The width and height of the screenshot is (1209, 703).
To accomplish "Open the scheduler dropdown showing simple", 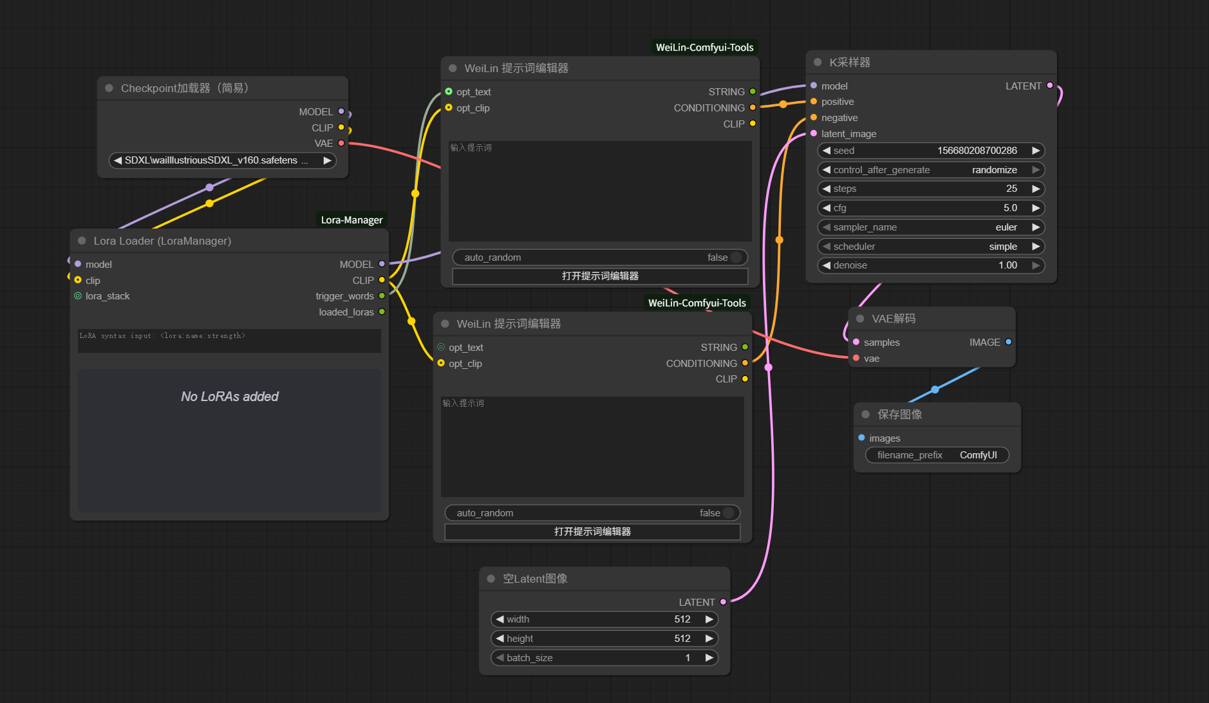I will point(930,247).
